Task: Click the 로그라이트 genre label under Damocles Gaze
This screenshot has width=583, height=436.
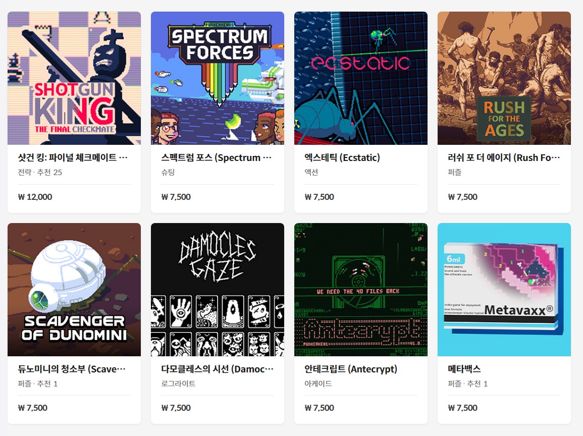Action: click(x=178, y=384)
